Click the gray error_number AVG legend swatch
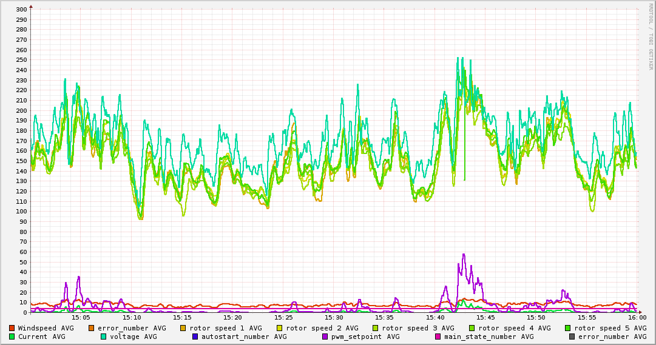Screen dimensions: 656x345 pos(572,337)
